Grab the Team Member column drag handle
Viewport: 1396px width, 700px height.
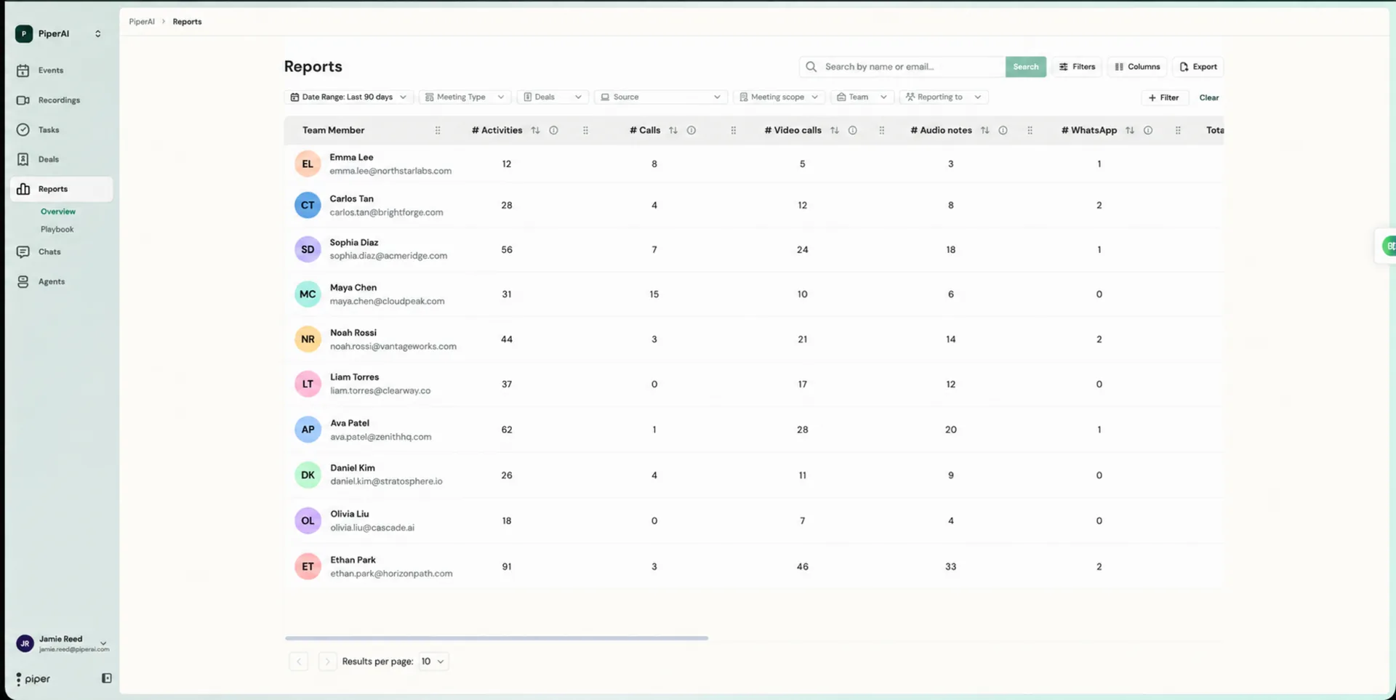tap(438, 131)
